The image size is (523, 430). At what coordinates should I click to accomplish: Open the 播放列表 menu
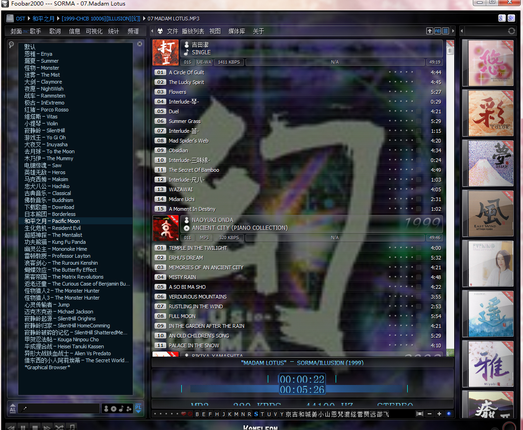tap(193, 31)
